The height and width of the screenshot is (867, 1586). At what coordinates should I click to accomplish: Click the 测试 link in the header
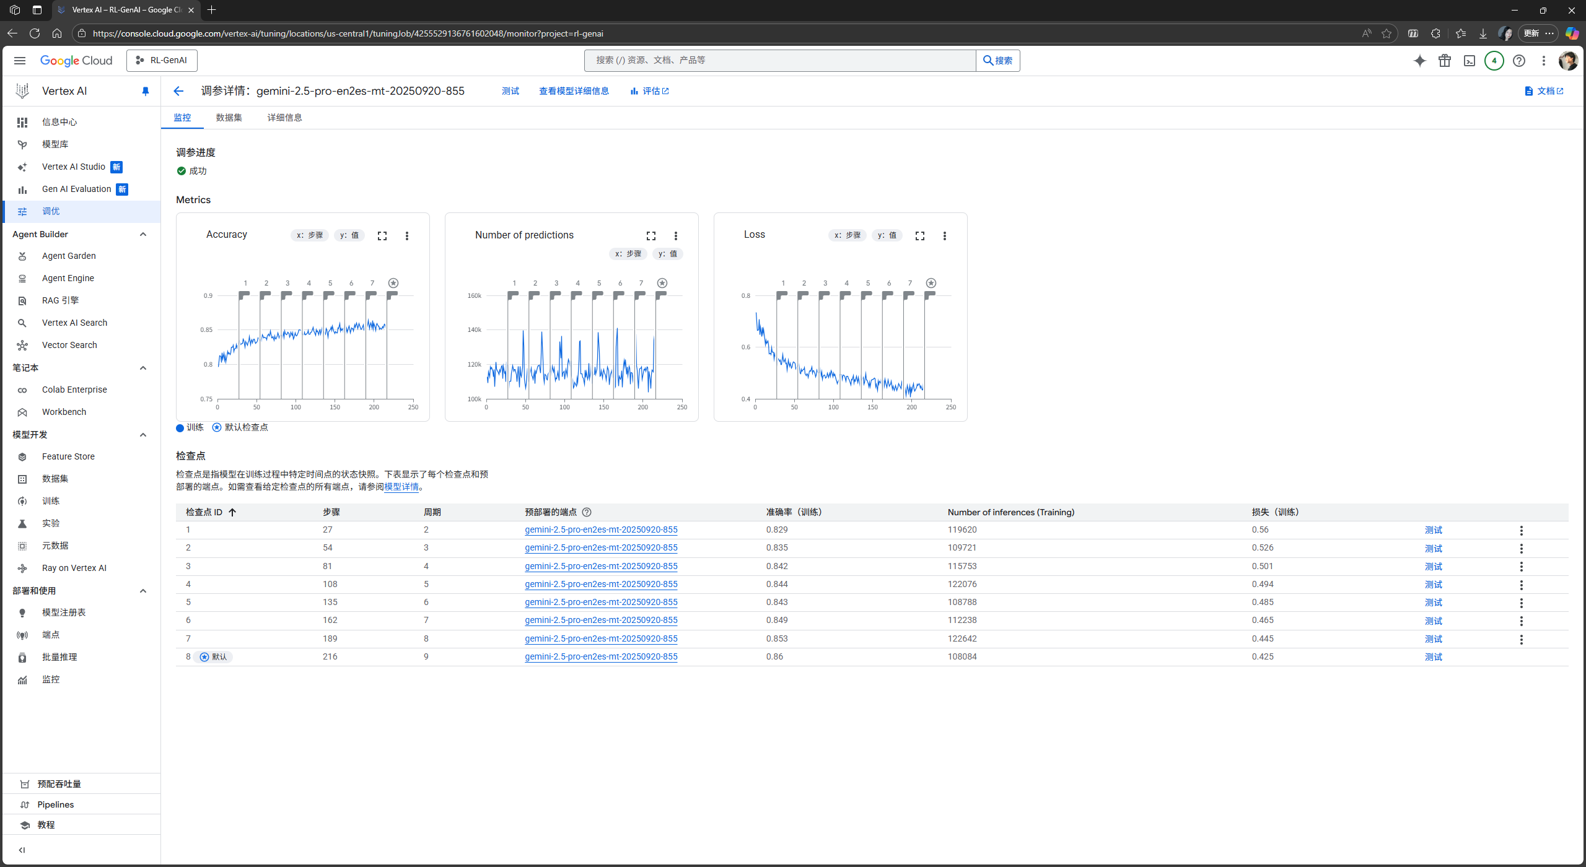click(510, 92)
